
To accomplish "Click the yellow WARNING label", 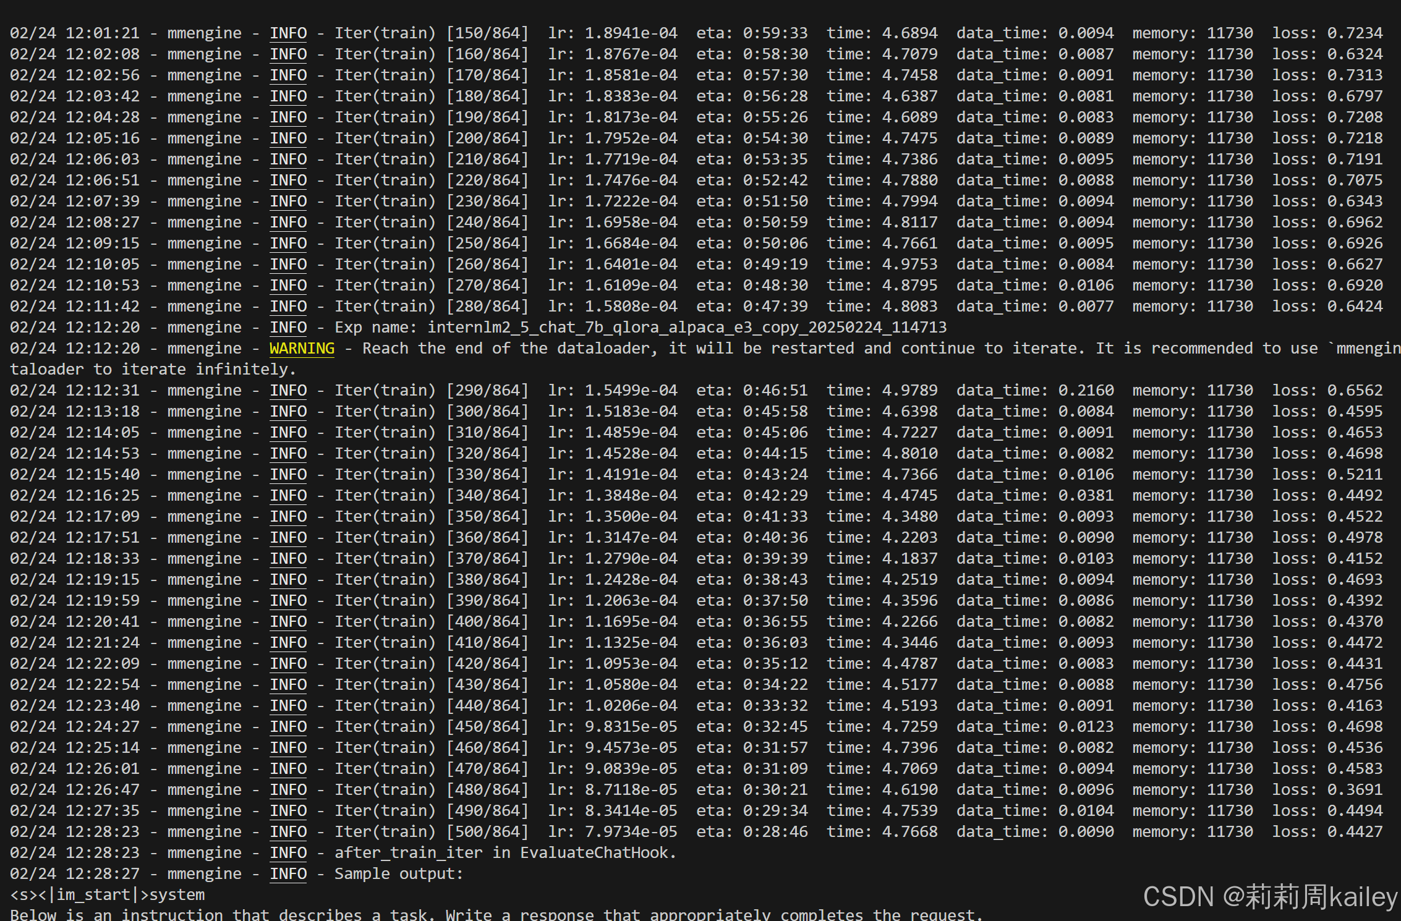I will (x=302, y=348).
